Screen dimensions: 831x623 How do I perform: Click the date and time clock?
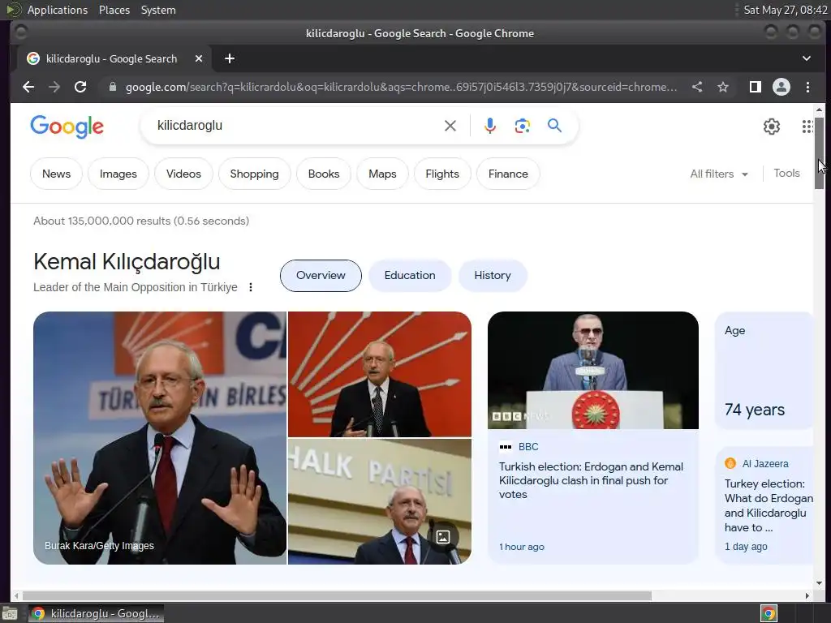(x=785, y=10)
